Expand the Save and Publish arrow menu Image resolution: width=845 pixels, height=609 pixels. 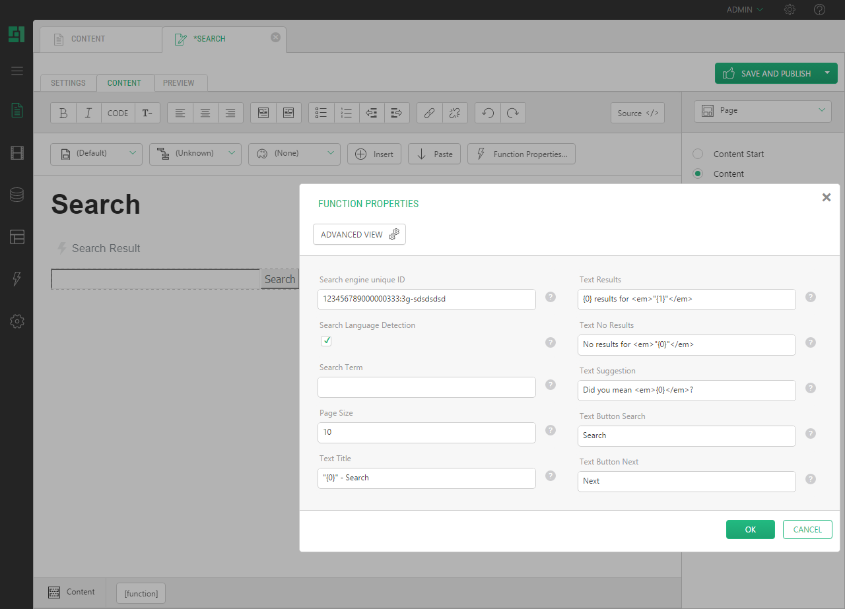coord(827,73)
